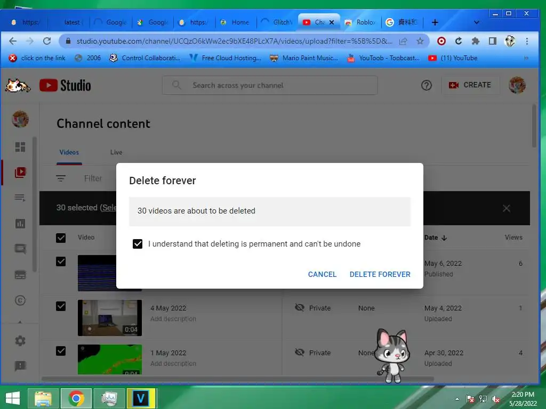Switch to the Glitch browser tab

point(277,22)
